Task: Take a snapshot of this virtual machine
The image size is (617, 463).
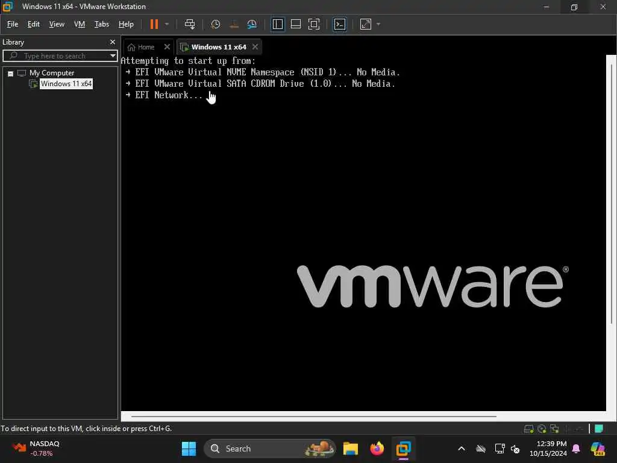Action: [215, 24]
